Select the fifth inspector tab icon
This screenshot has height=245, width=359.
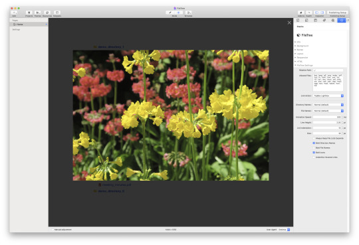[333, 21]
